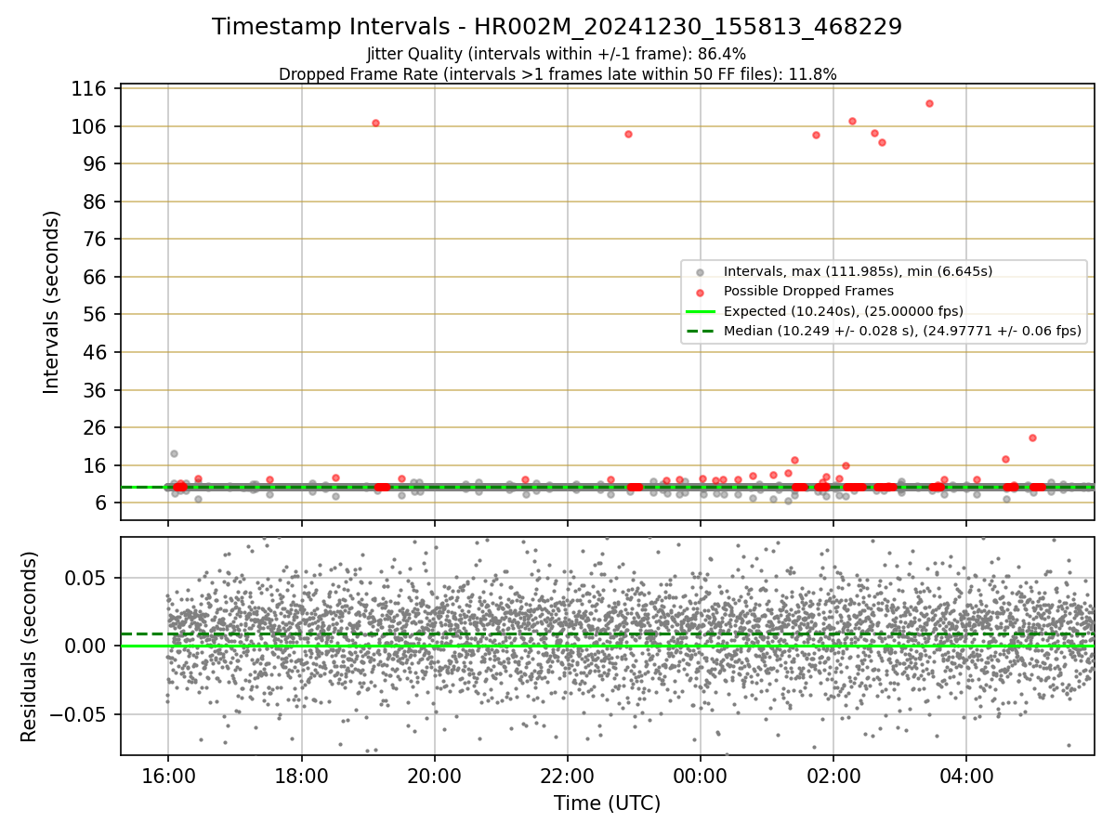Click the dashed dark green line sample in the legend

point(700,330)
